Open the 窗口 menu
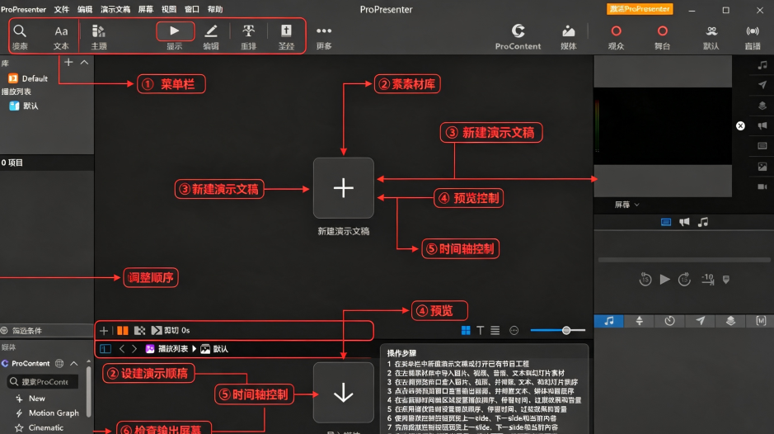774x434 pixels. tap(191, 9)
